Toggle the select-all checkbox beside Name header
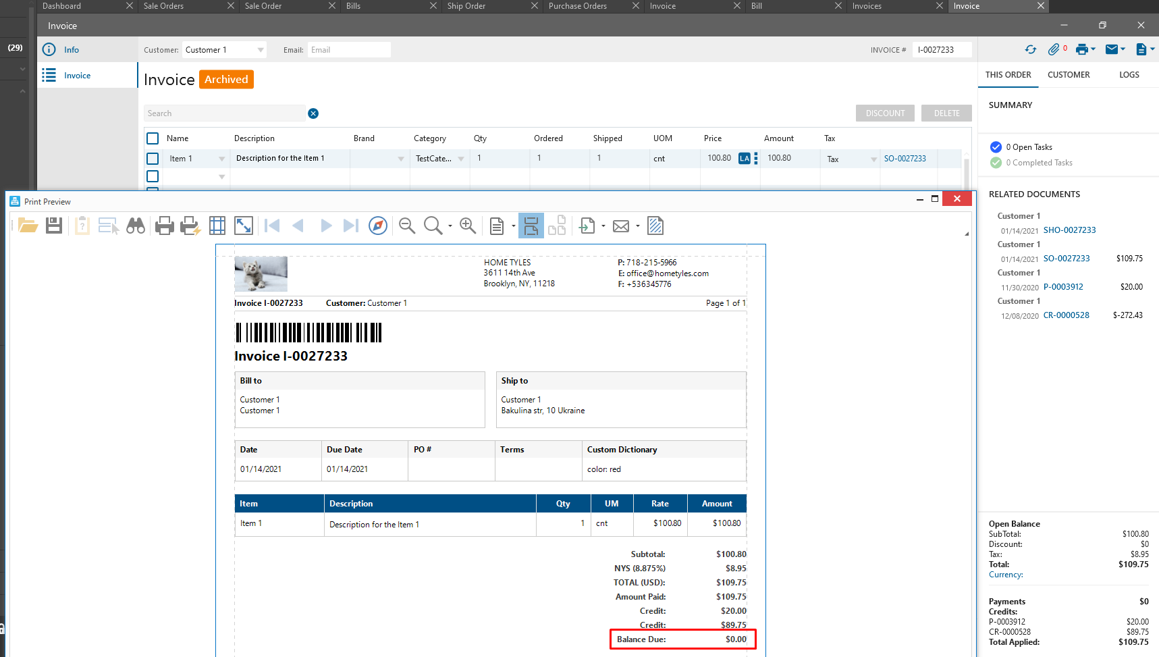Image resolution: width=1159 pixels, height=657 pixels. click(153, 138)
